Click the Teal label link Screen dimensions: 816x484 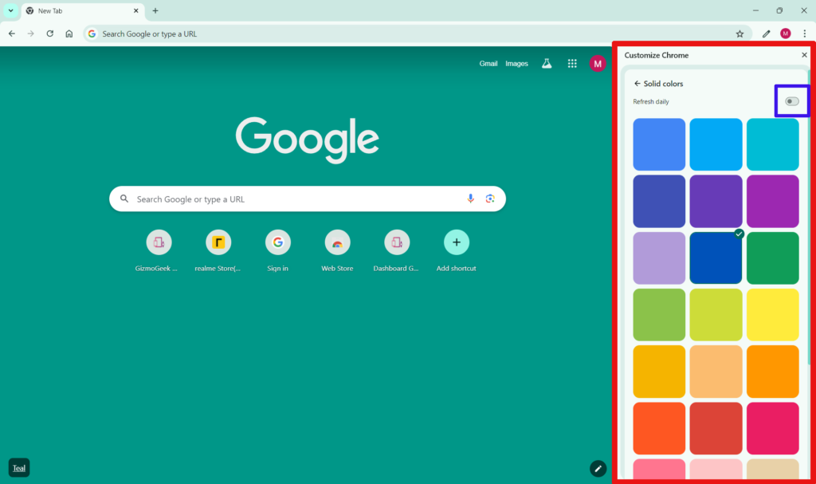[19, 468]
